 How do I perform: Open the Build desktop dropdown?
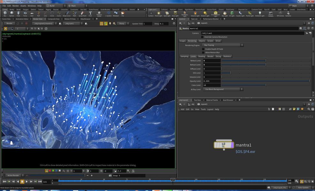(56, 6)
